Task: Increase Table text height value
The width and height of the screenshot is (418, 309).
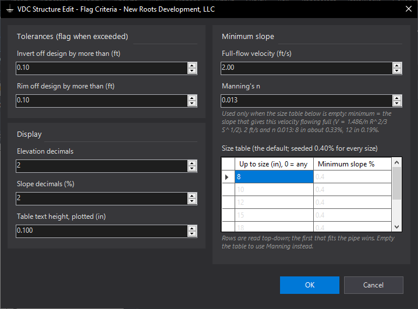Action: 192,228
